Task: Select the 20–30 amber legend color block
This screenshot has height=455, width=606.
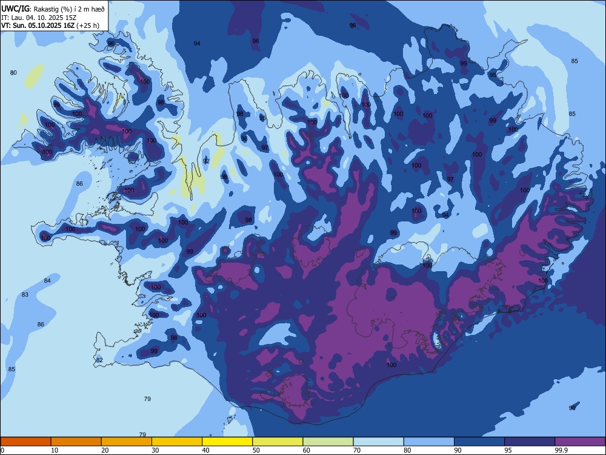Action: click(x=127, y=442)
